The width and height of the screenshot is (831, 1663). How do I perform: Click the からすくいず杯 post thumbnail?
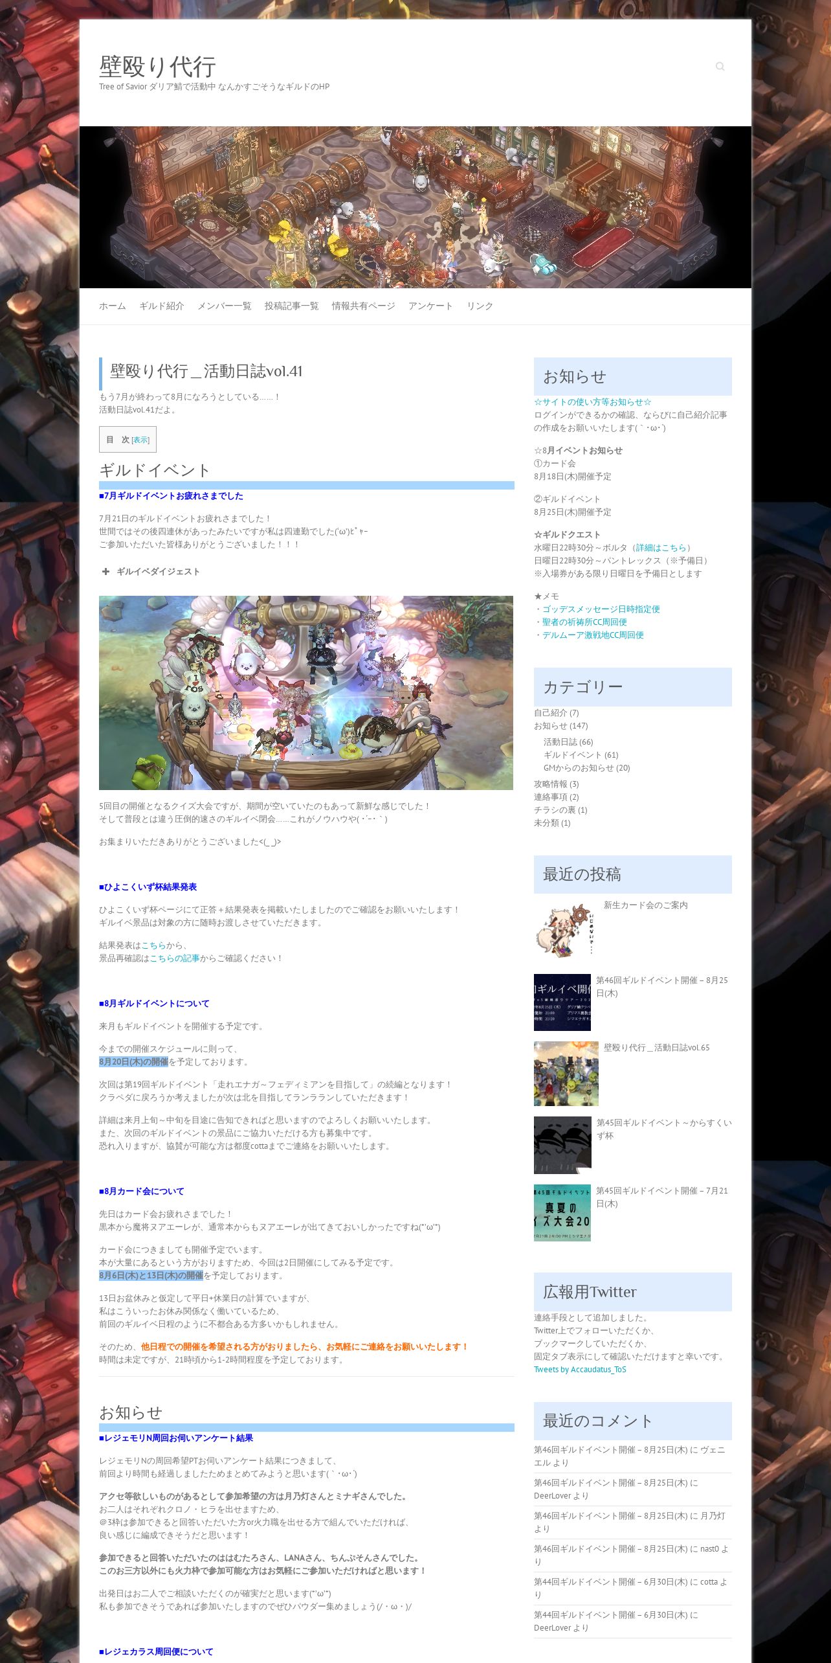[x=563, y=1145]
